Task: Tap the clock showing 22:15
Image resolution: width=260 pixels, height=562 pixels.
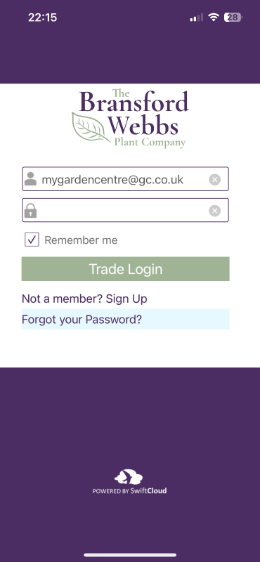Action: tap(43, 17)
